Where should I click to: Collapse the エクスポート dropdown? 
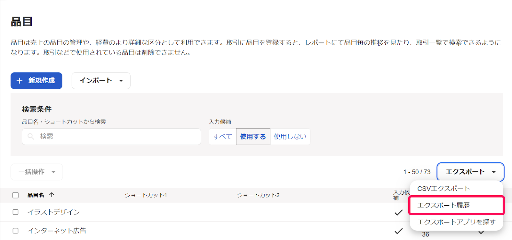(470, 172)
